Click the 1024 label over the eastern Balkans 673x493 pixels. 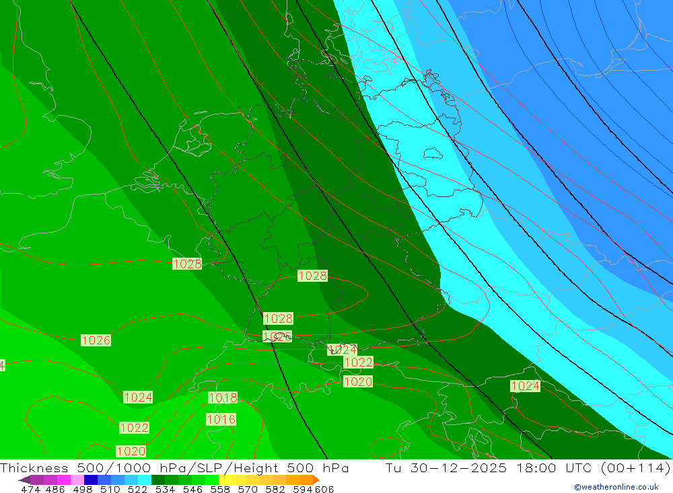coord(525,386)
